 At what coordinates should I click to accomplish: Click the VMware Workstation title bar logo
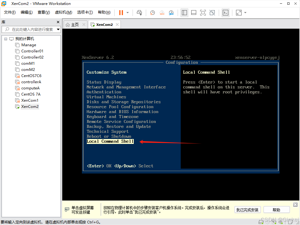[4, 3]
